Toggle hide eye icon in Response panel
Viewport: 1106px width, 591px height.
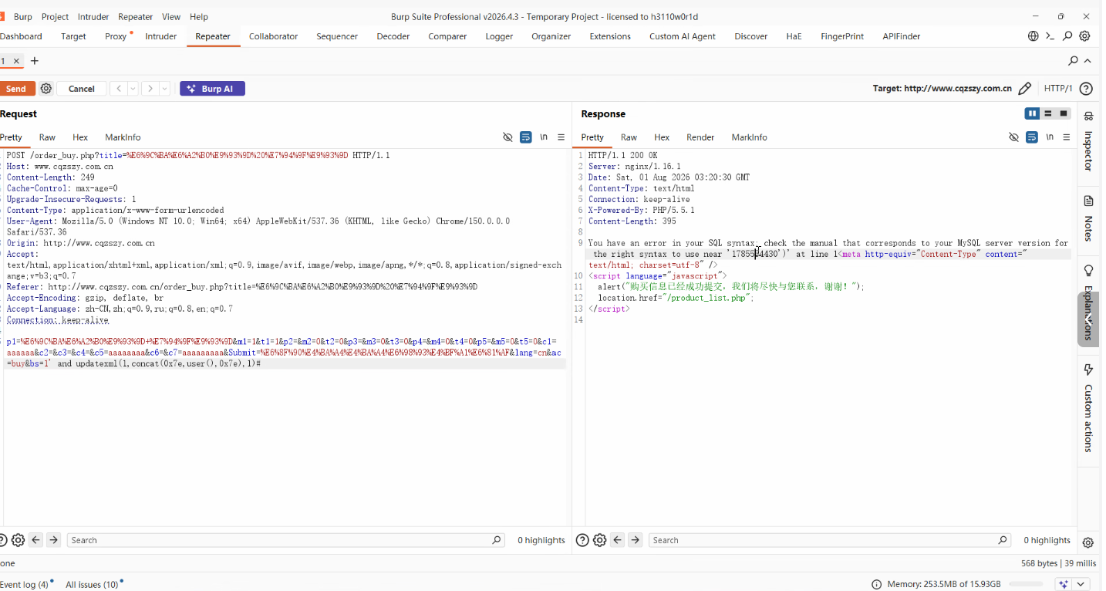tap(1013, 137)
